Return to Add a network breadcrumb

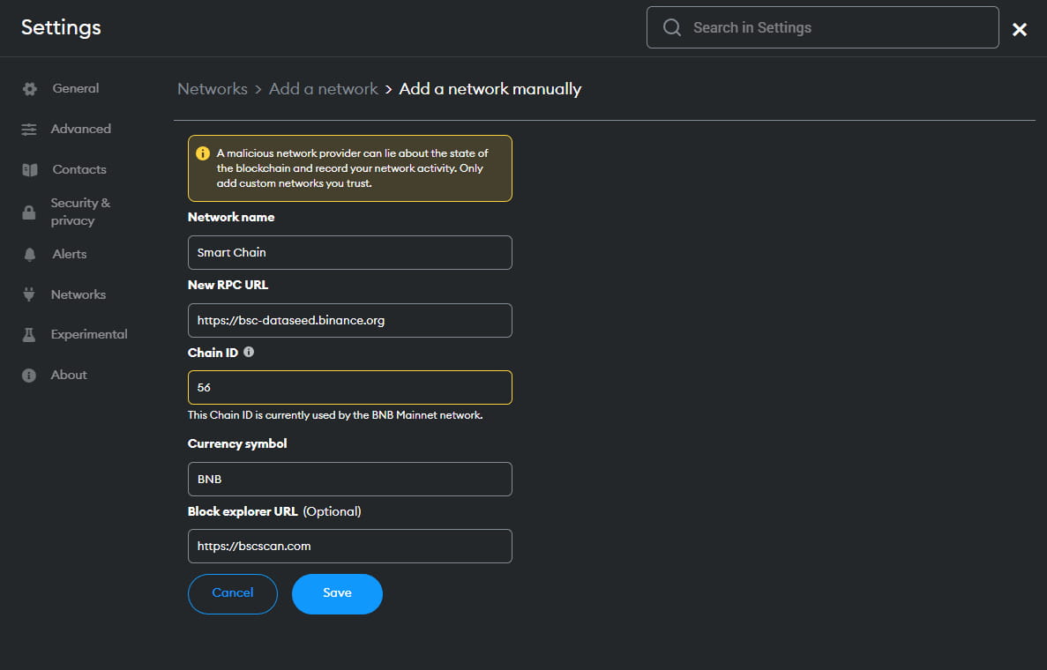click(x=323, y=89)
